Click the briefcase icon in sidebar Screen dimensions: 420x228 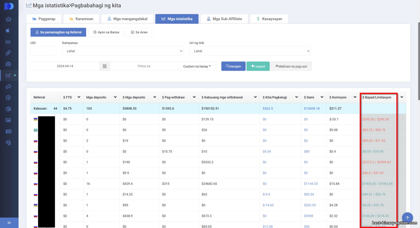pyautogui.click(x=8, y=64)
